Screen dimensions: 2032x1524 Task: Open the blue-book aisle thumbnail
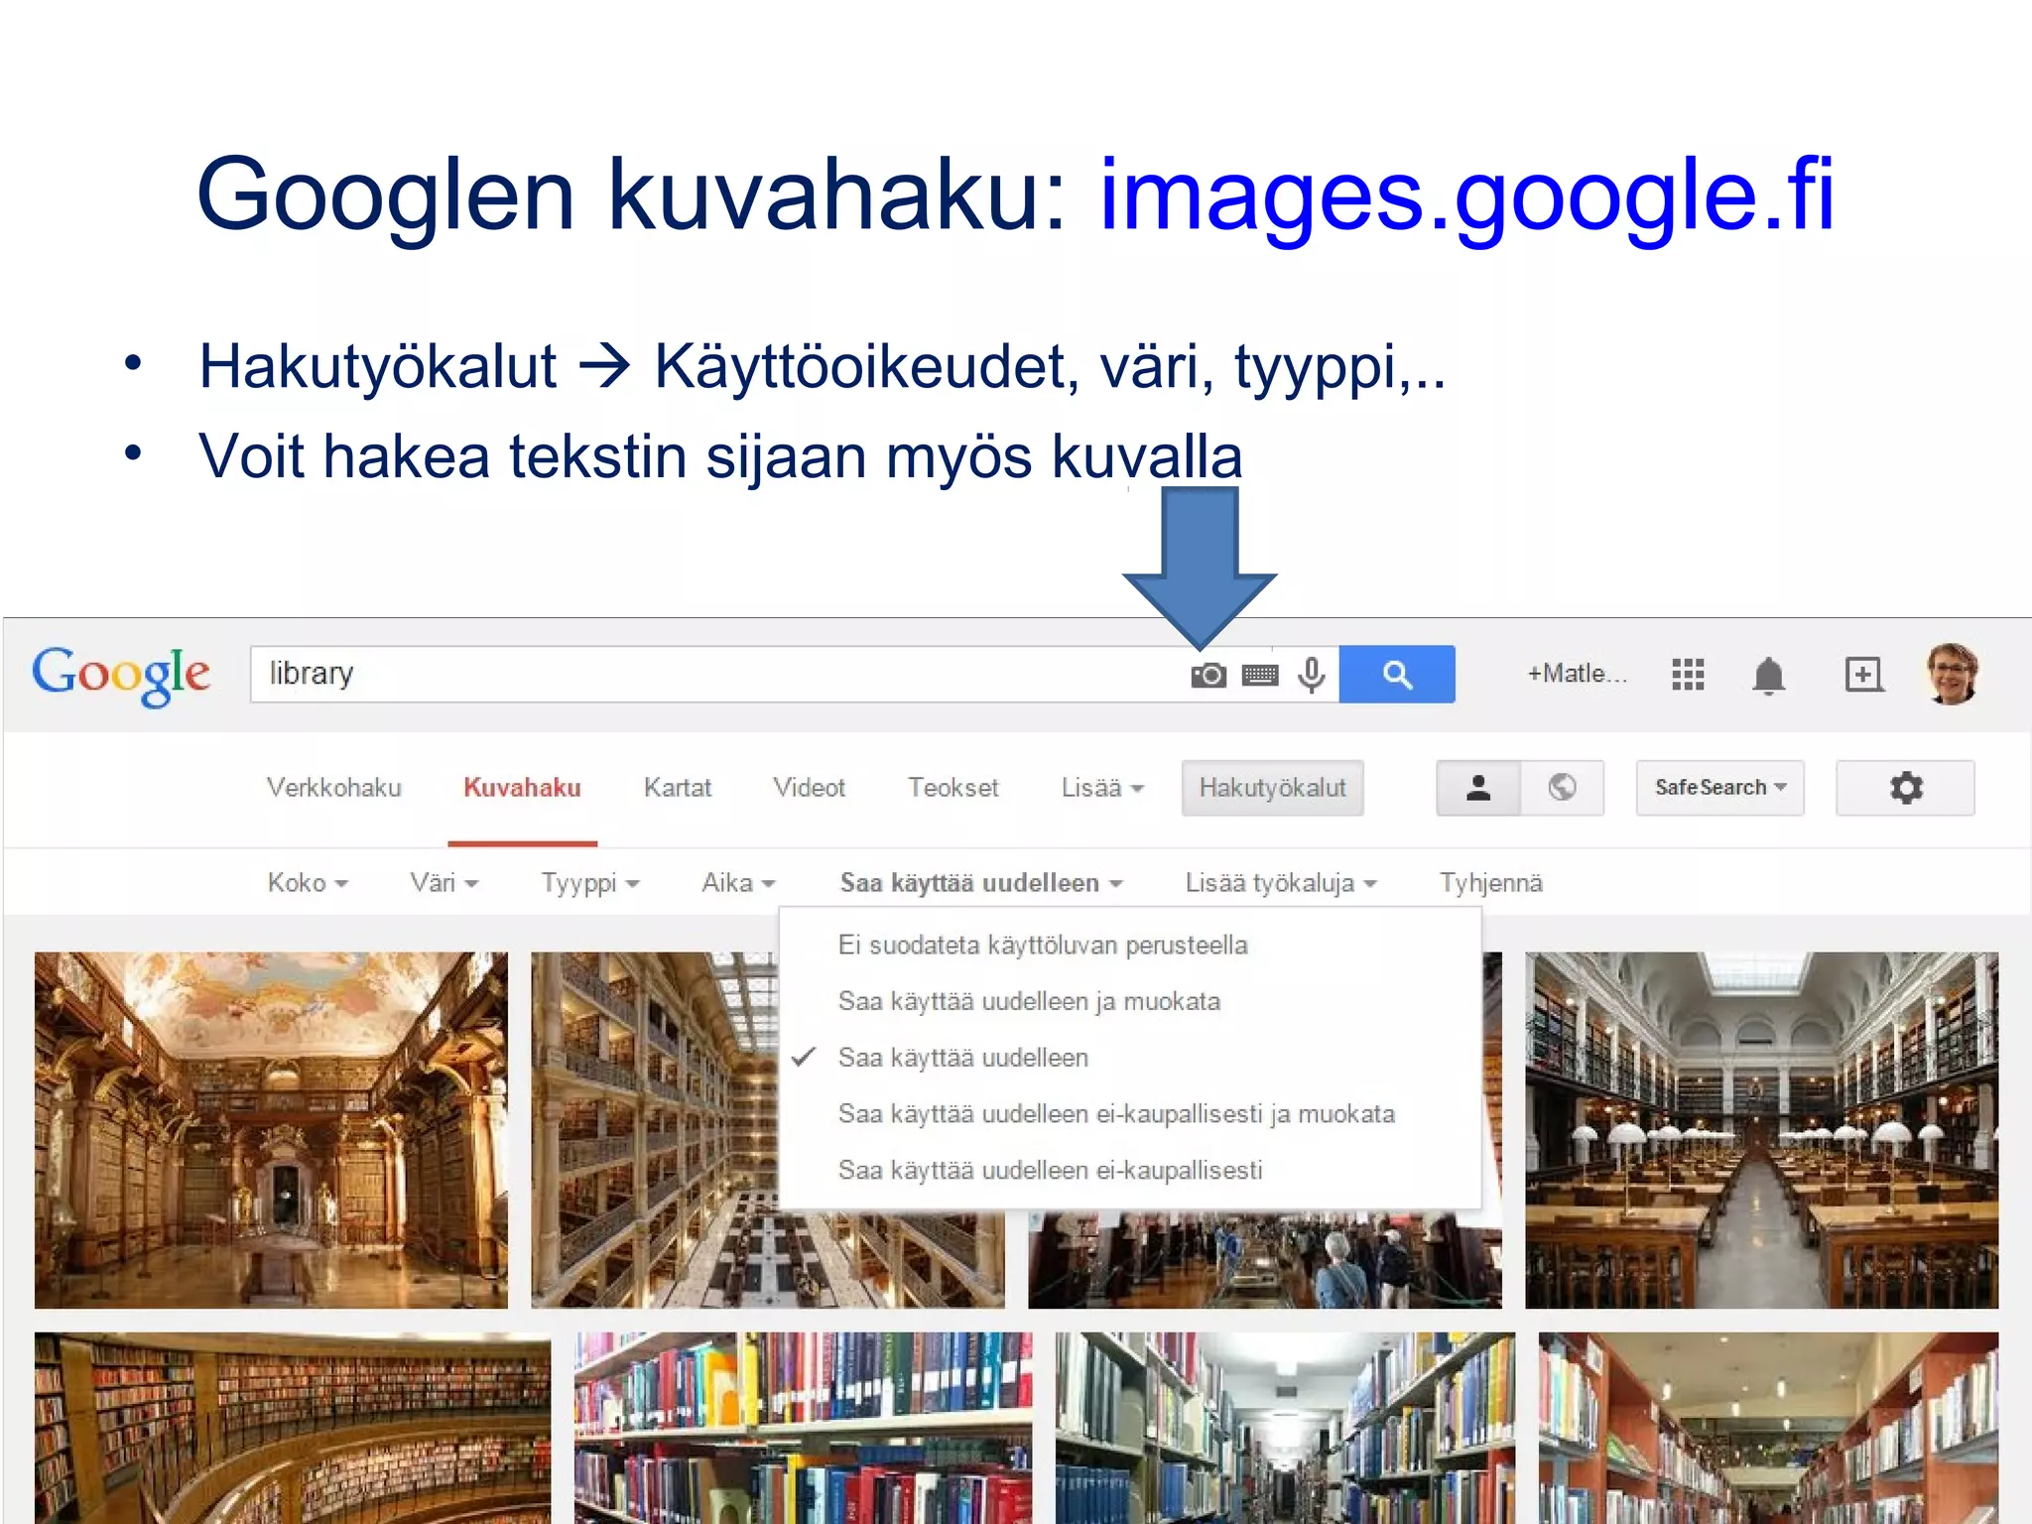[1285, 1428]
